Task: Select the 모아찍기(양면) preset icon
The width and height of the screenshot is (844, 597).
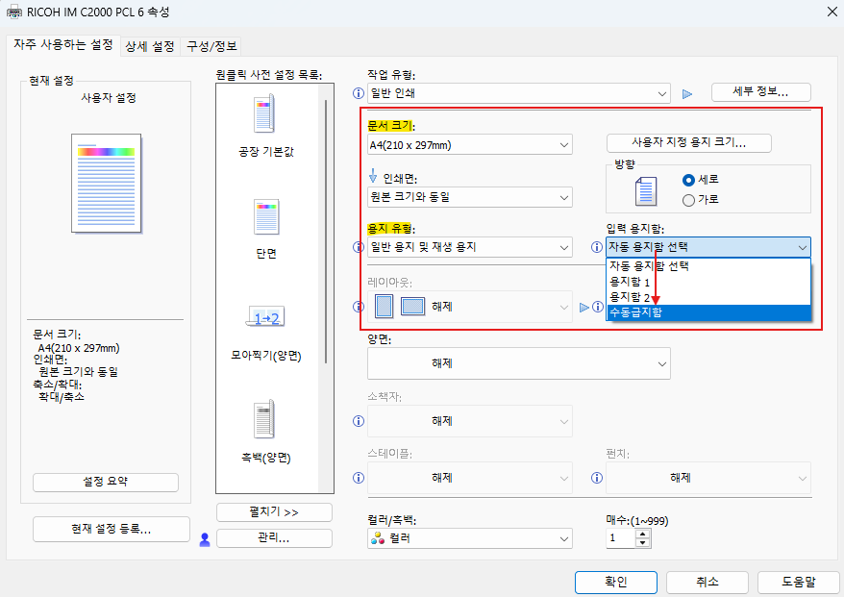Action: [x=266, y=317]
